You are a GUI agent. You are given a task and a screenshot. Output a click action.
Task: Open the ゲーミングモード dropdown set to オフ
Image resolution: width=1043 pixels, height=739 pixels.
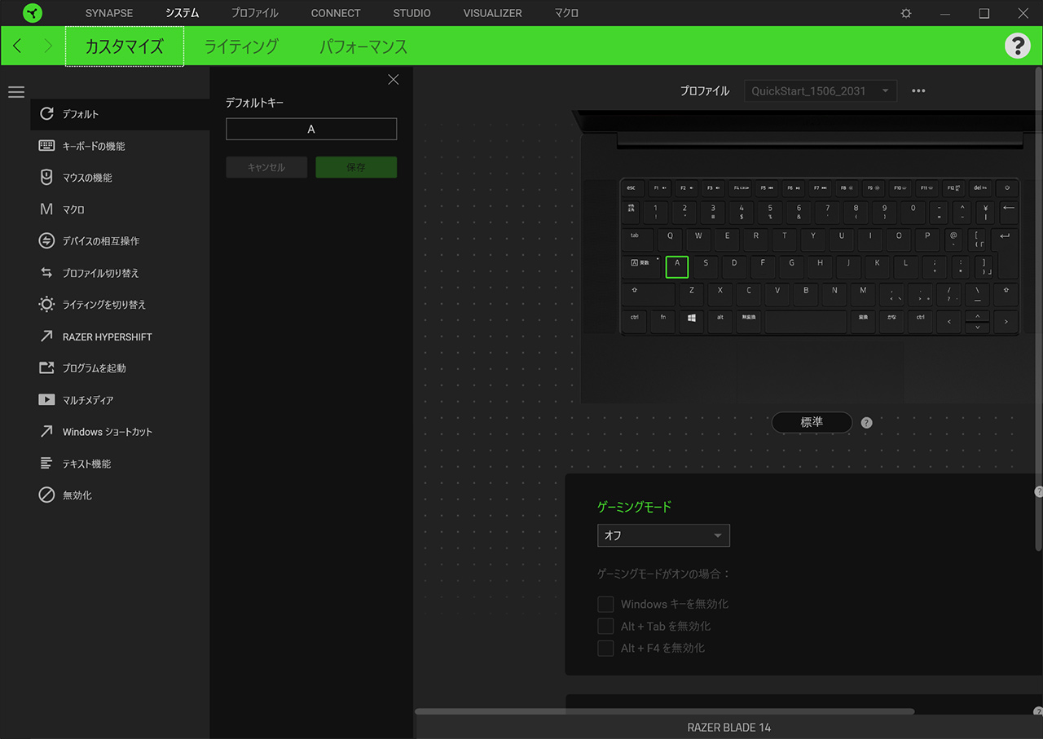pyautogui.click(x=663, y=535)
